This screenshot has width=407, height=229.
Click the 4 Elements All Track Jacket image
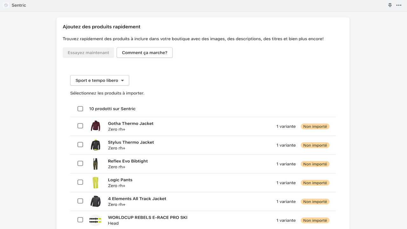tap(95, 201)
